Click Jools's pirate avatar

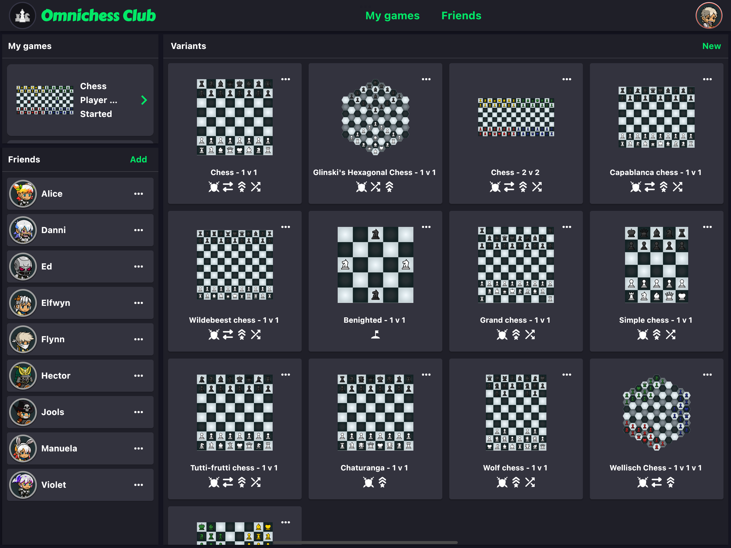[x=23, y=412]
